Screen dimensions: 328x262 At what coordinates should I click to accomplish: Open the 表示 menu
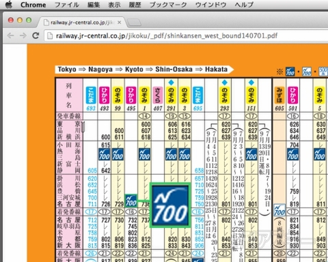pyautogui.click(x=114, y=5)
